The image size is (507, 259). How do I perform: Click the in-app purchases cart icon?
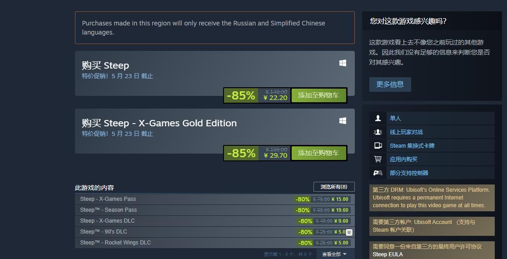pyautogui.click(x=378, y=159)
